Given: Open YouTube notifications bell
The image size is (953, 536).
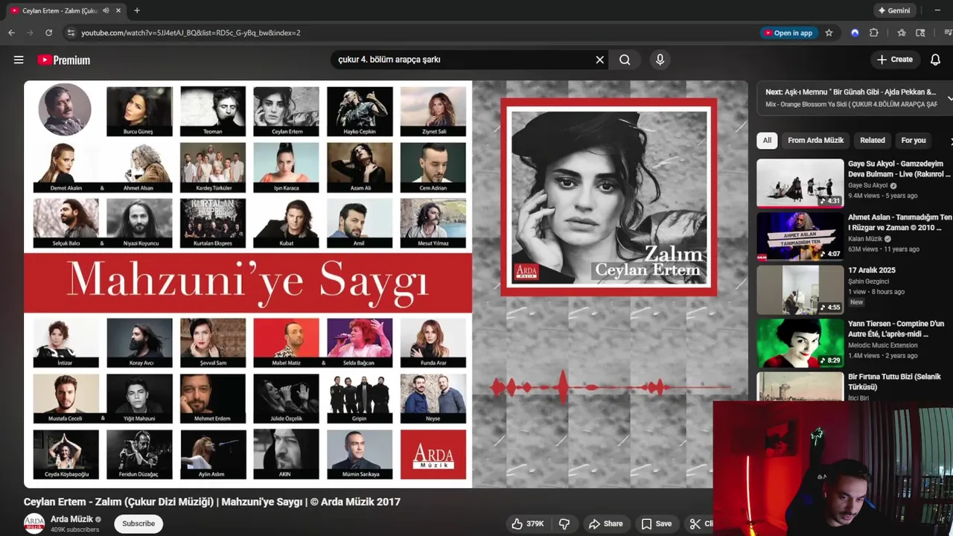Looking at the screenshot, I should 935,60.
